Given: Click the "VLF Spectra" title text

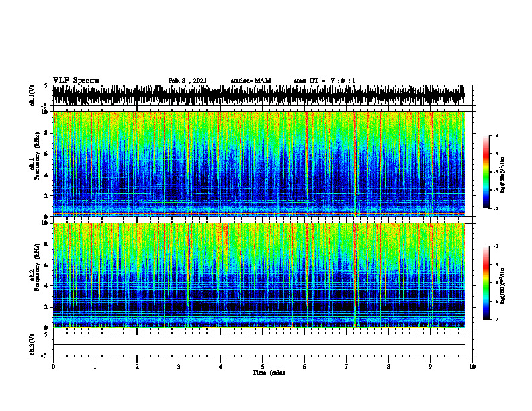Looking at the screenshot, I should pyautogui.click(x=76, y=81).
